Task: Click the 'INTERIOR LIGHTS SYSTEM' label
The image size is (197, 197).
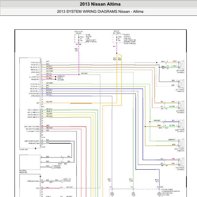Action: click(x=61, y=78)
